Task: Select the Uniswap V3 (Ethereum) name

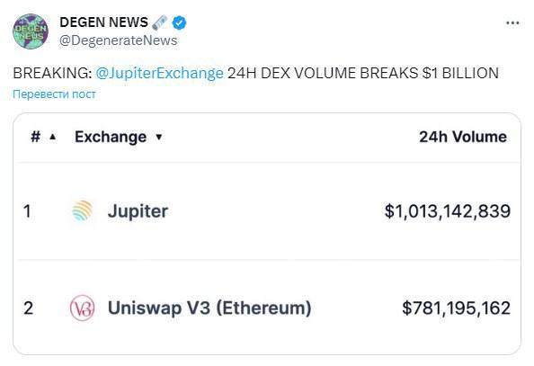Action: click(x=209, y=308)
